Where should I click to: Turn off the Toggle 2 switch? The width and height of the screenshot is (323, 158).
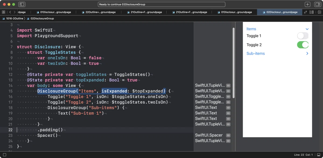pyautogui.click(x=303, y=45)
